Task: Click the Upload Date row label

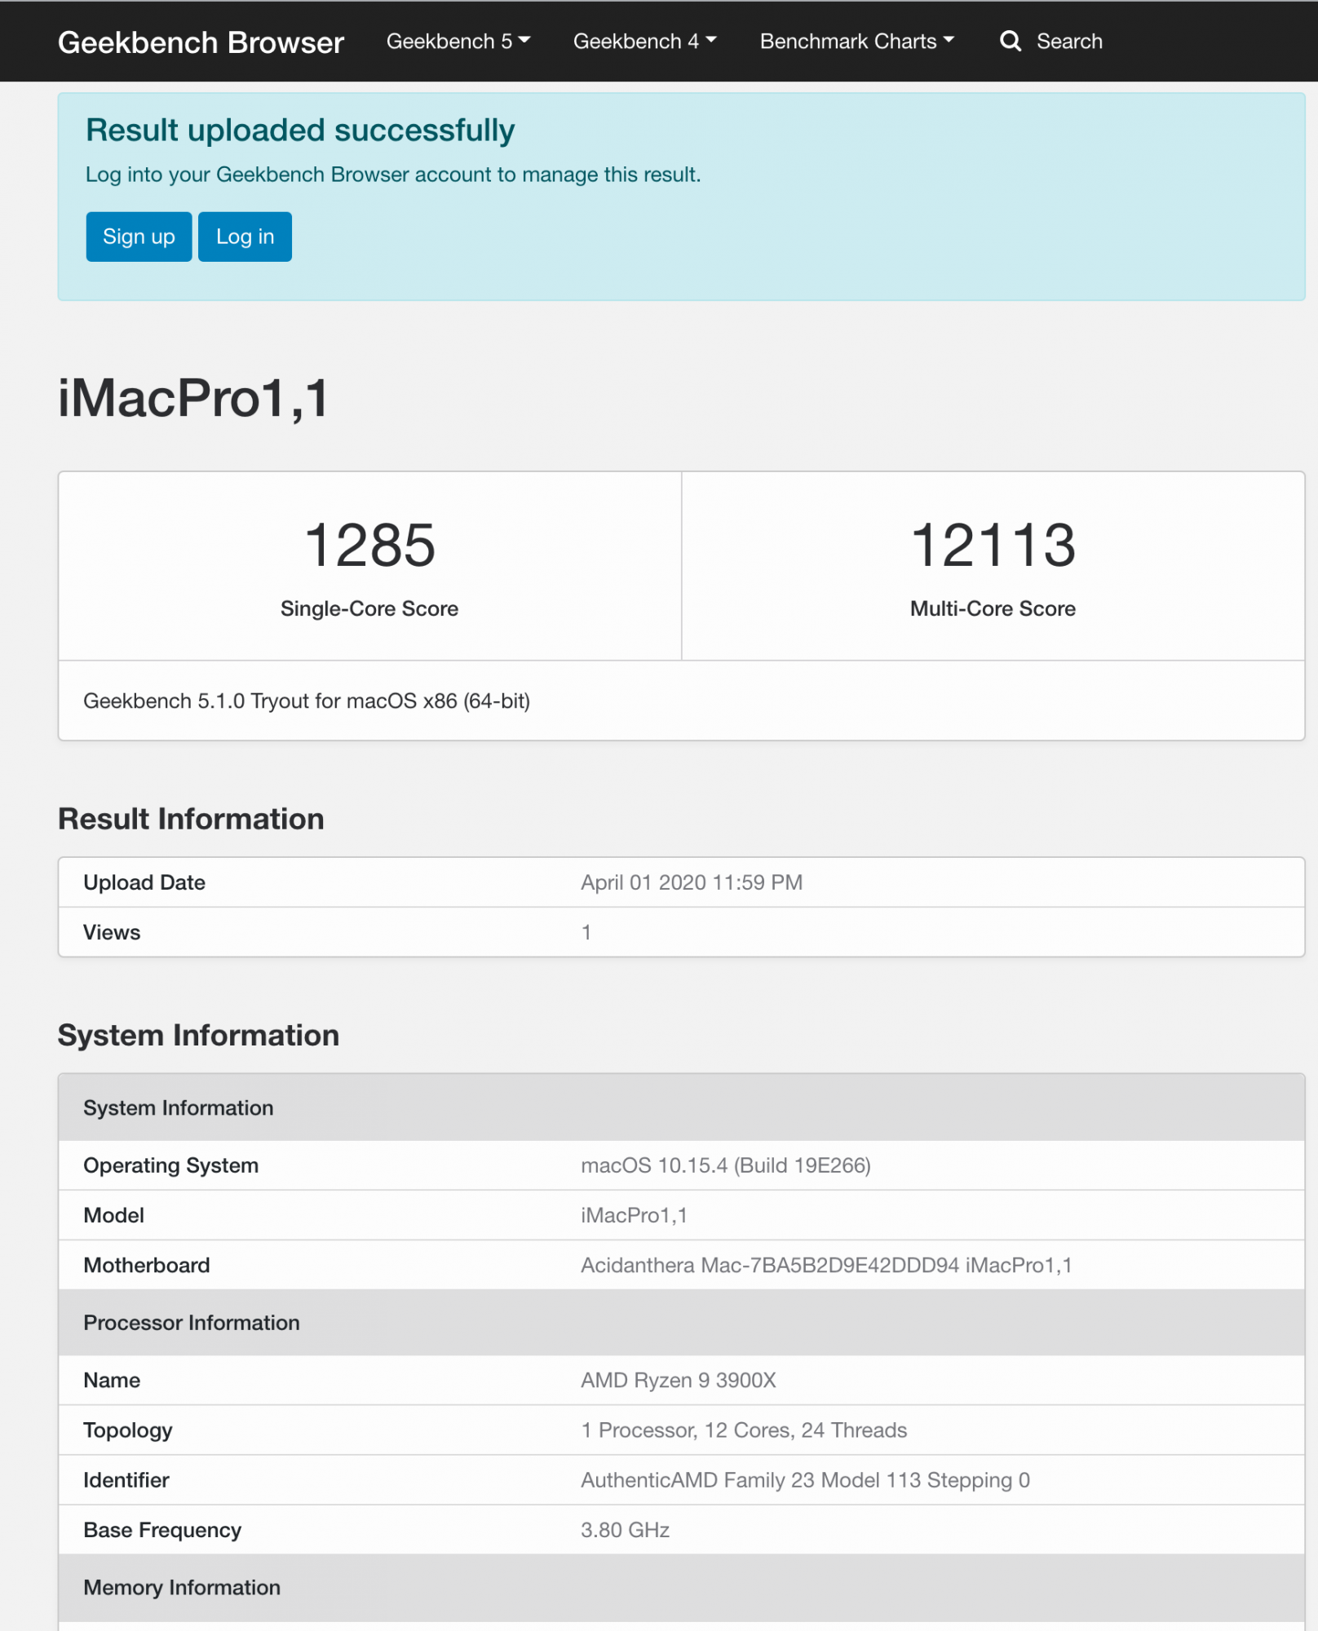Action: coord(144,882)
